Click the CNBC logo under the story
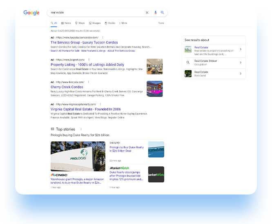The image size is (272, 224). pos(59,175)
